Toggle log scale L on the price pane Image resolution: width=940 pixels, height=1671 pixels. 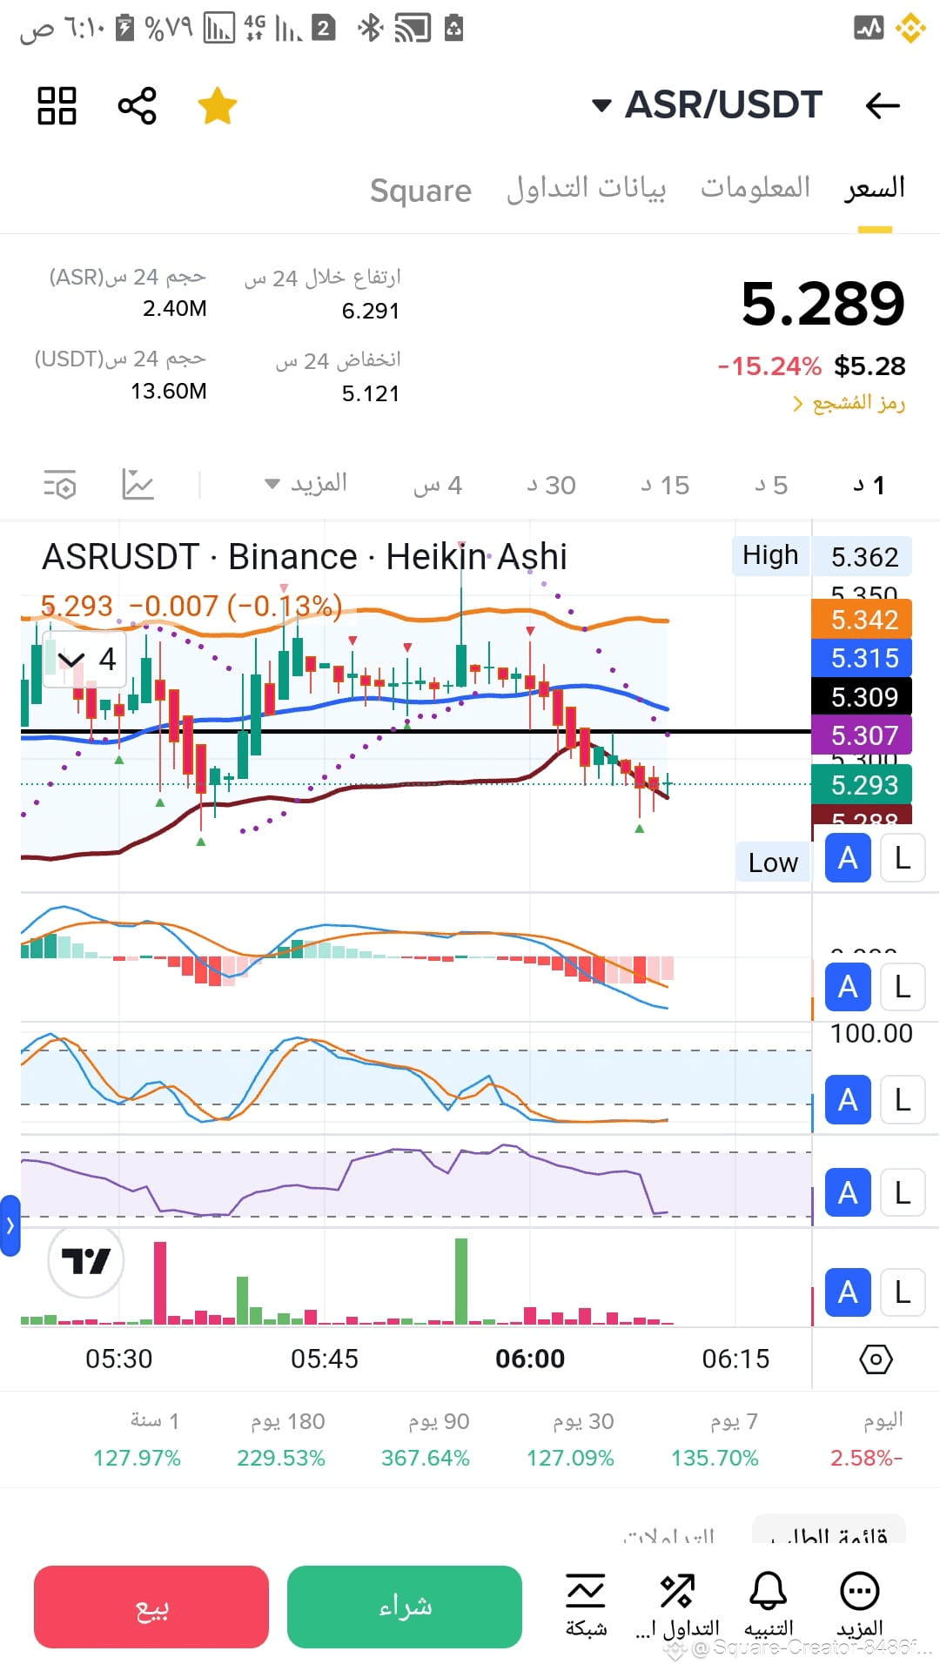(903, 858)
